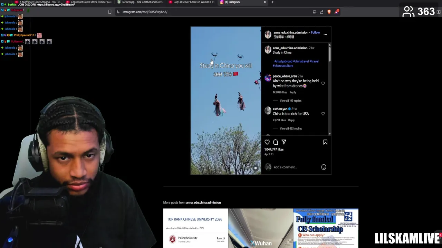Open #chinatravel hashtag
Image resolution: width=442 pixels, height=248 pixels.
pyautogui.click(x=301, y=61)
